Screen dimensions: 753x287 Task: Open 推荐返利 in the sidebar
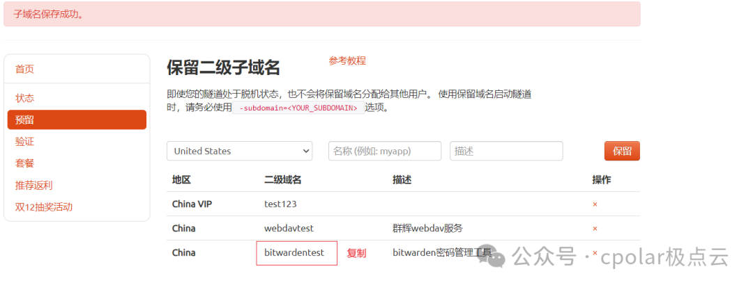pyautogui.click(x=33, y=185)
